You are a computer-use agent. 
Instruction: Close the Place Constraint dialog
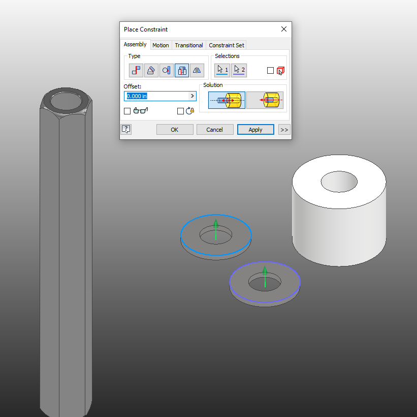284,29
